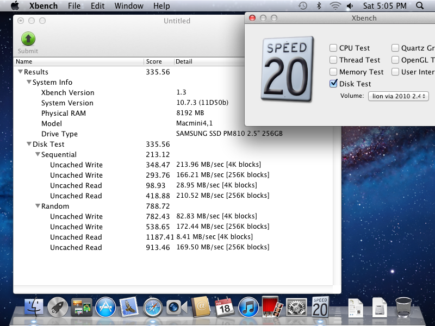Uncheck the Disk Test checkbox
The width and height of the screenshot is (435, 326).
click(333, 84)
